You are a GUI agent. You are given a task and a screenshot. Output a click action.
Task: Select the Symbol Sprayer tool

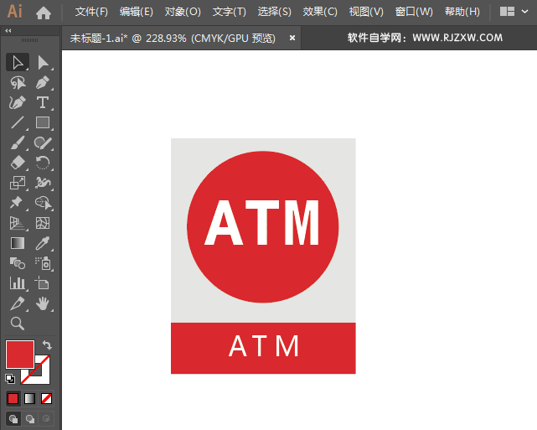point(44,263)
